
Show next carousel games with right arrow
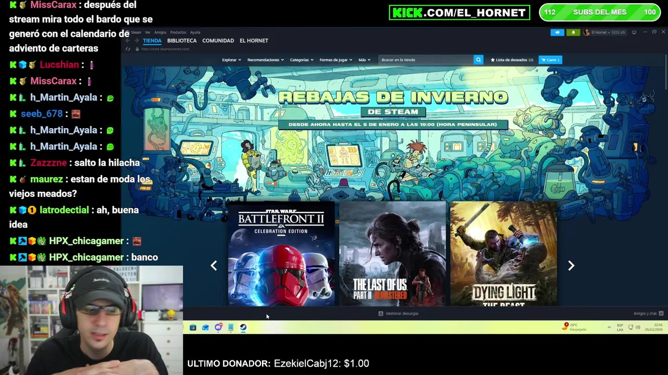pos(571,266)
